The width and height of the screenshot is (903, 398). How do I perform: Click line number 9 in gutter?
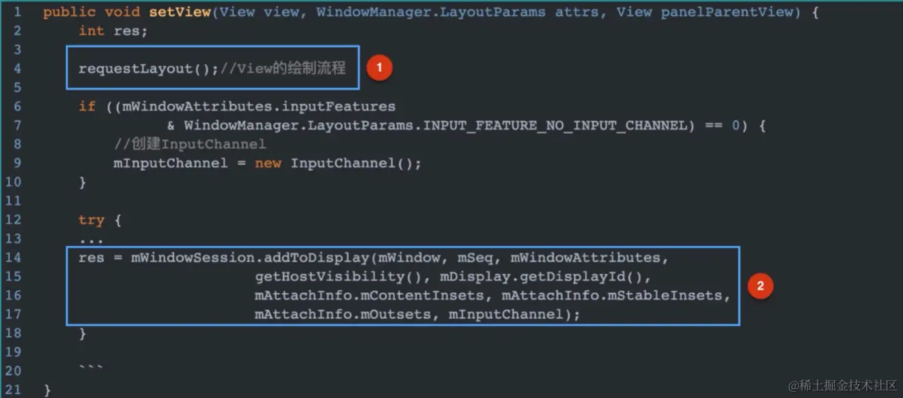click(x=17, y=164)
